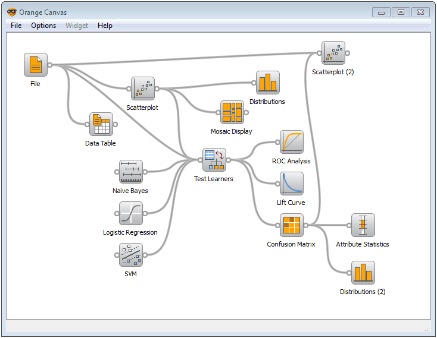Click the Naive Bayes widget icon

coord(130,172)
